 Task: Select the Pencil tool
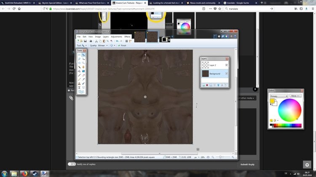(79, 79)
